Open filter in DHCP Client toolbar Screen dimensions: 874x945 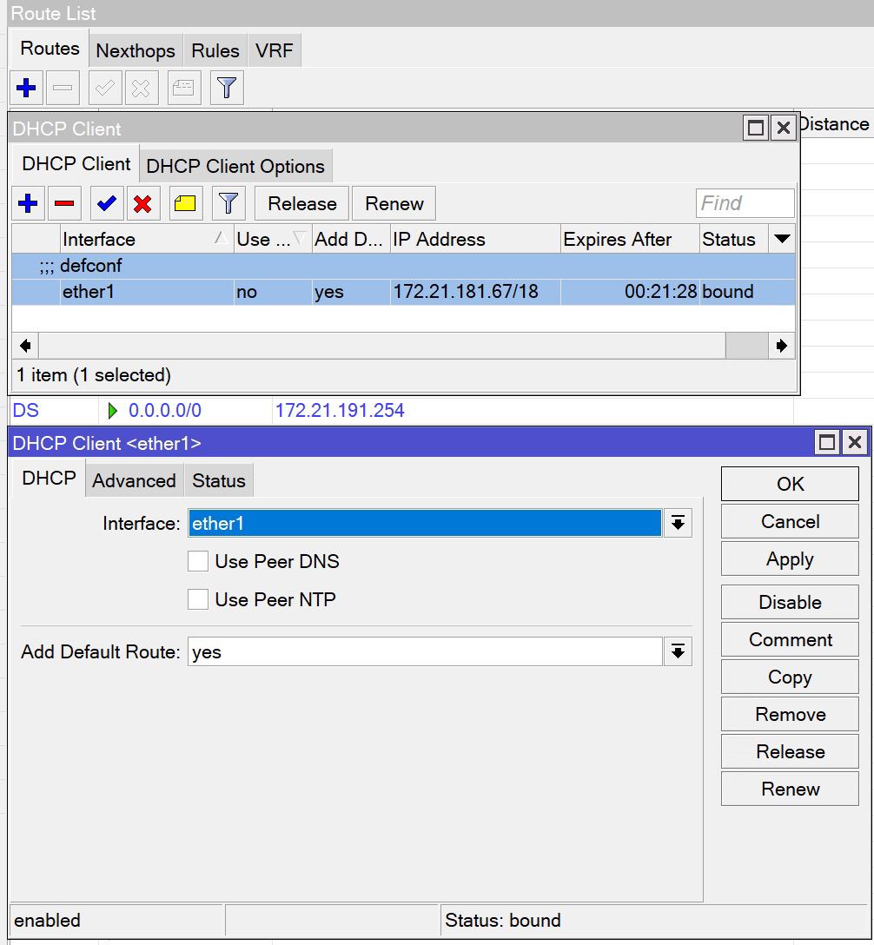click(x=228, y=204)
